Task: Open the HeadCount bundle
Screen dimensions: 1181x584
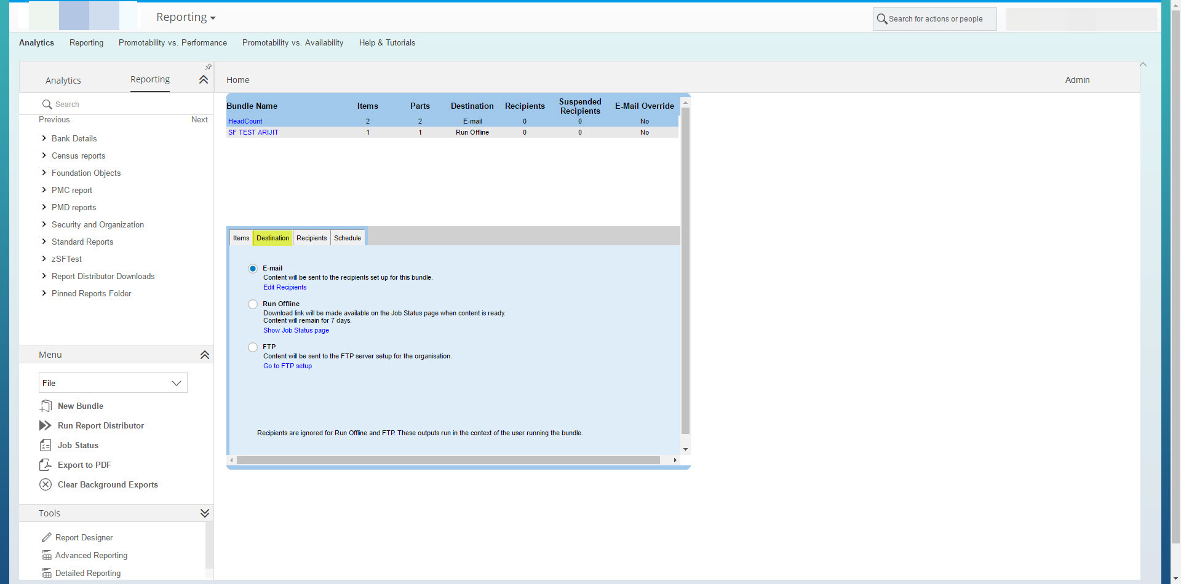Action: click(245, 121)
